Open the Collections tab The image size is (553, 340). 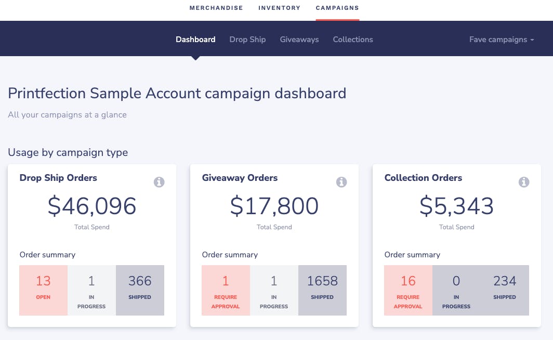[x=353, y=40]
